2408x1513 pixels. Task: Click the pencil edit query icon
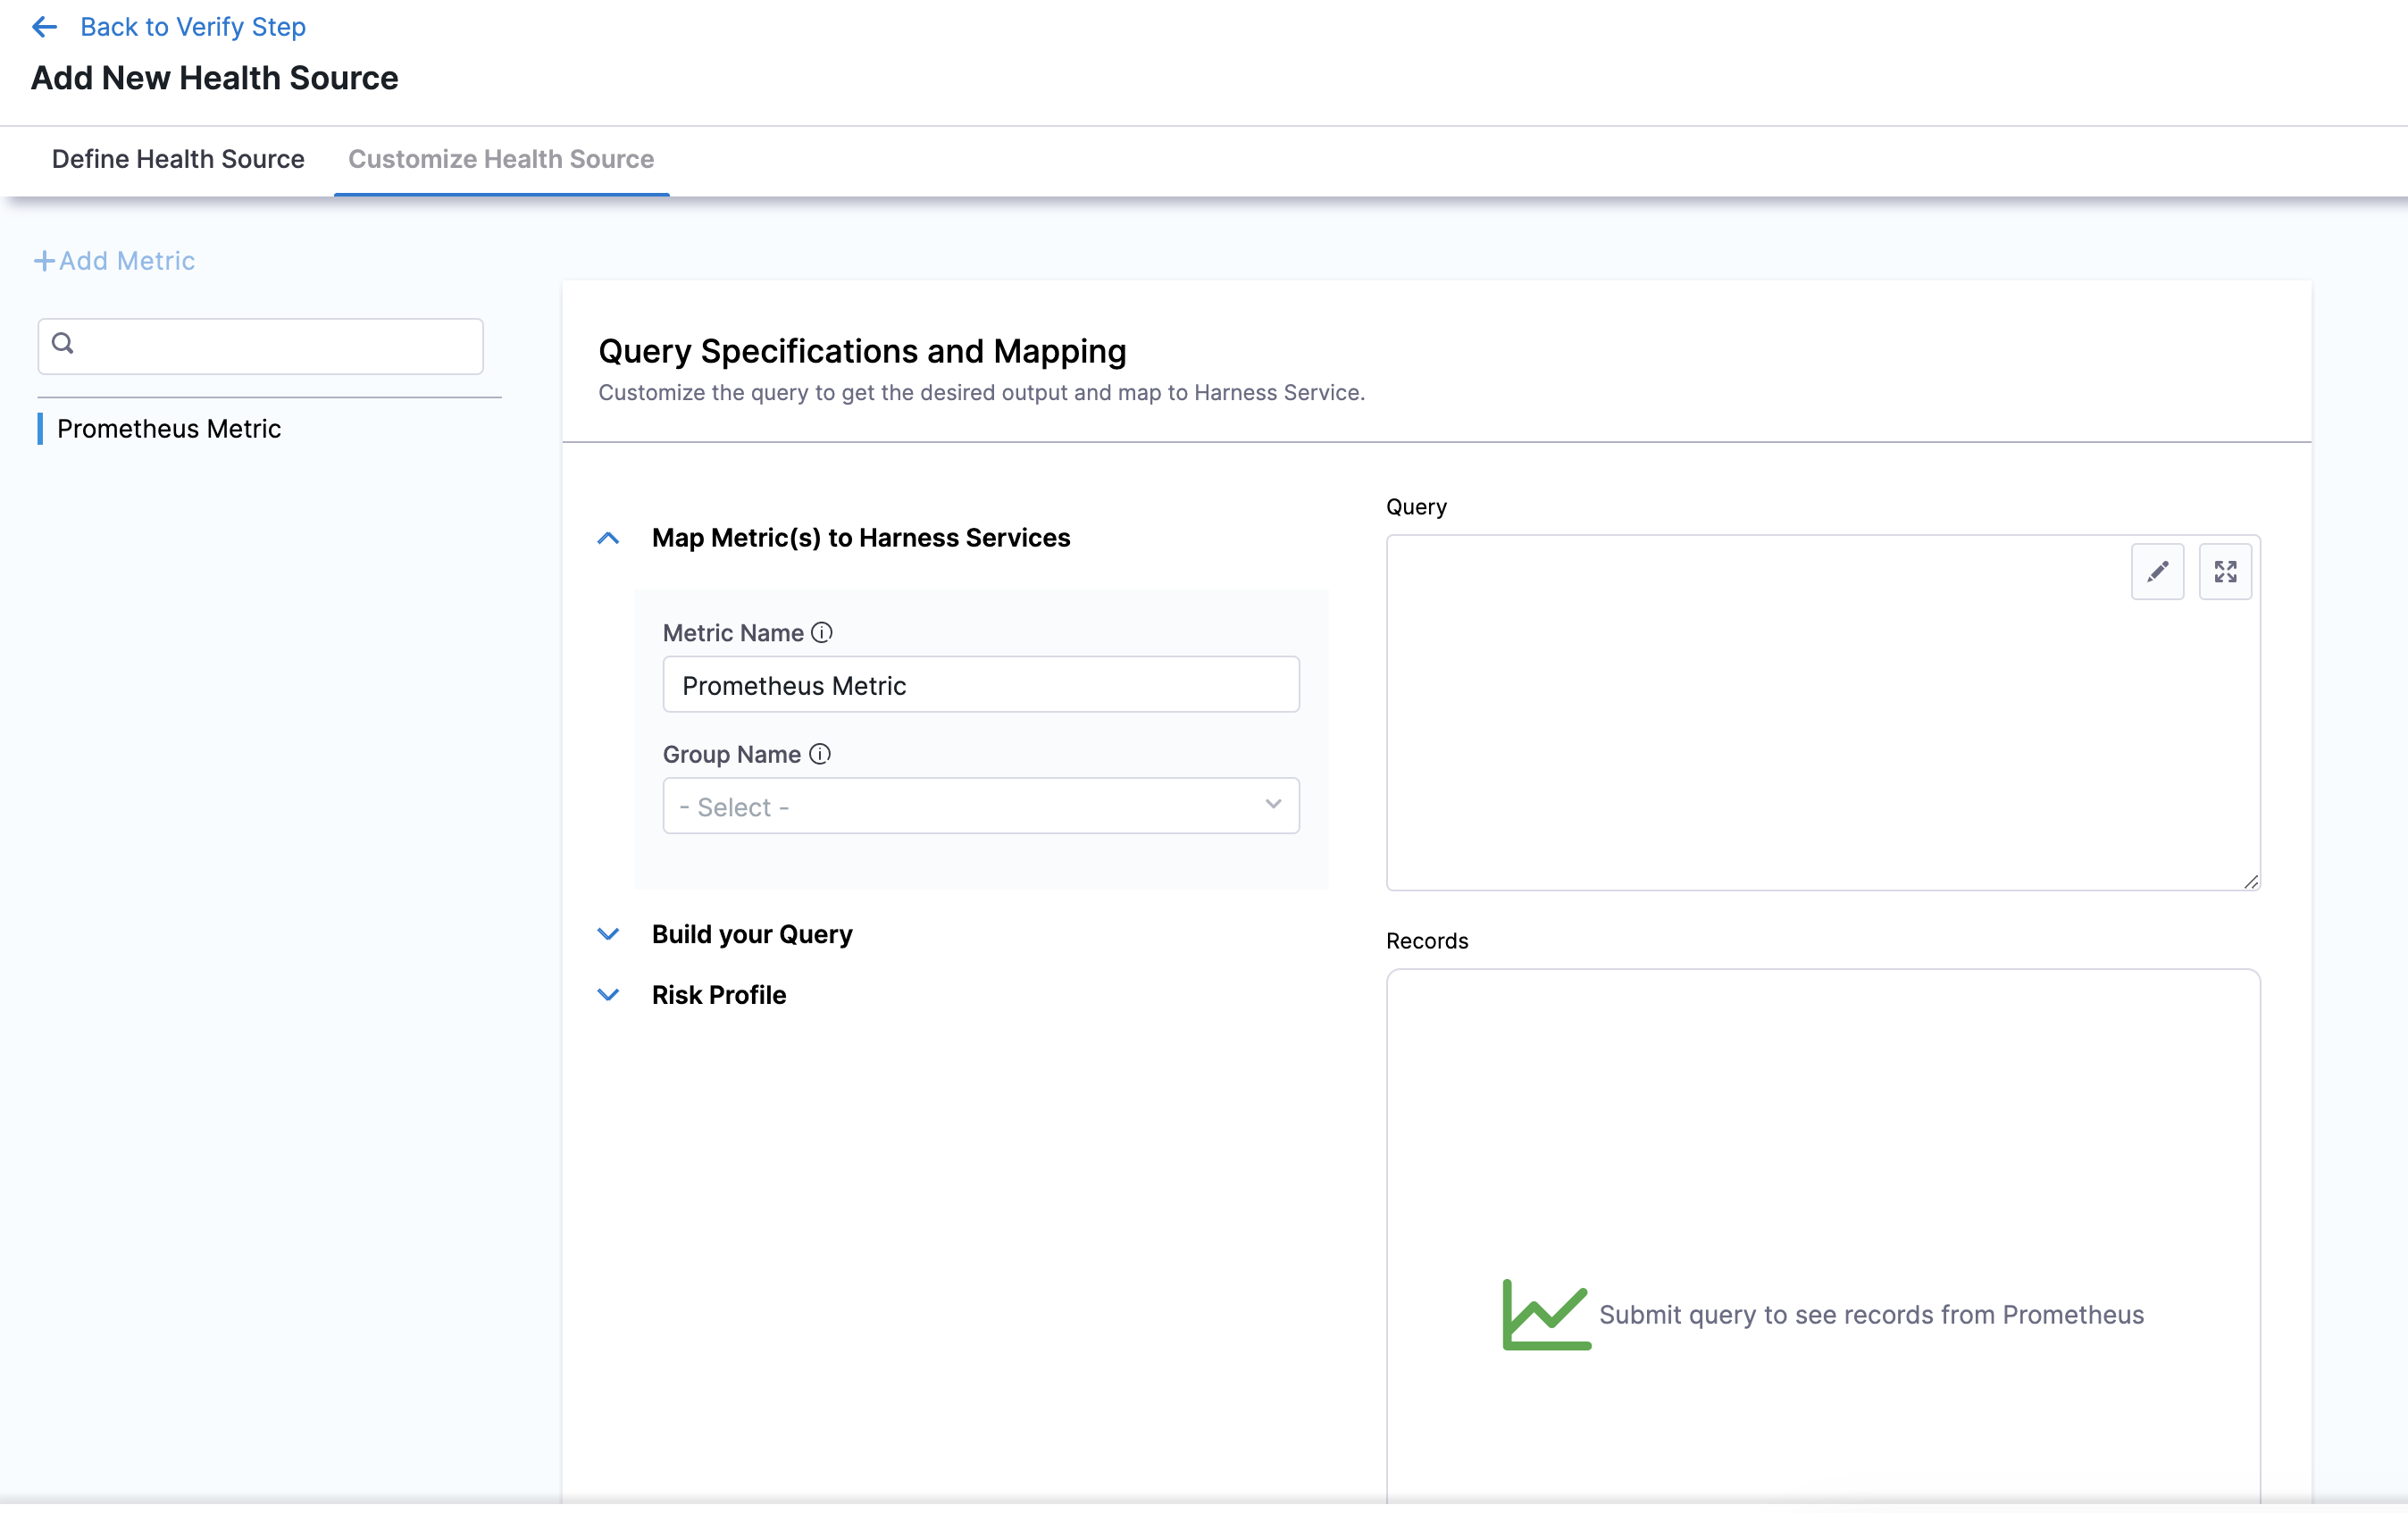[x=2157, y=571]
